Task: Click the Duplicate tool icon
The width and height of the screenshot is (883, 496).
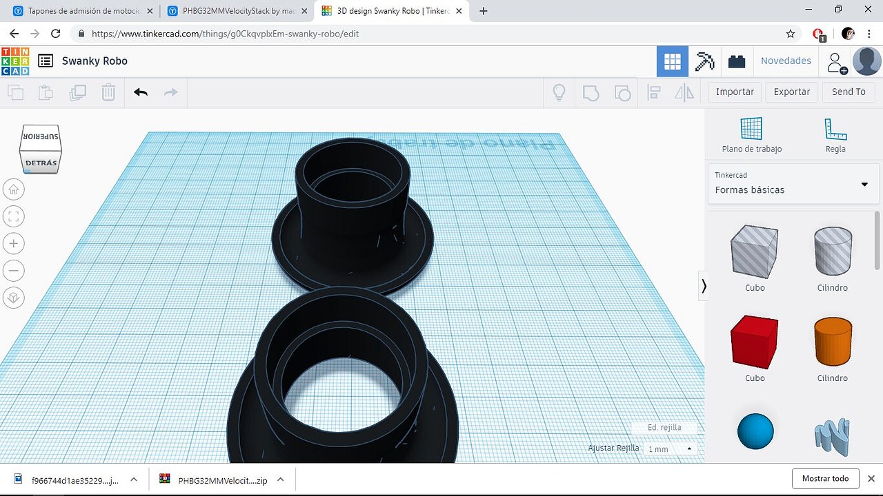Action: tap(77, 92)
